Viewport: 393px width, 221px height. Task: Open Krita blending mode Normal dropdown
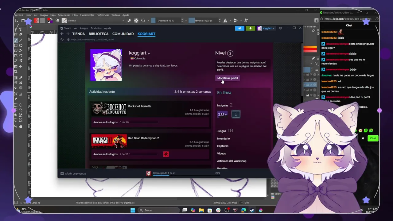(96, 21)
